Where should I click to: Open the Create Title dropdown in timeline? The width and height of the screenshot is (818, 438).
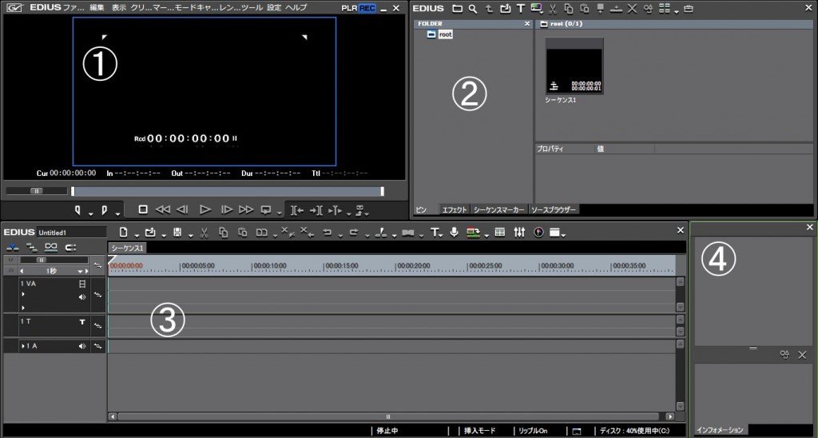(441, 236)
